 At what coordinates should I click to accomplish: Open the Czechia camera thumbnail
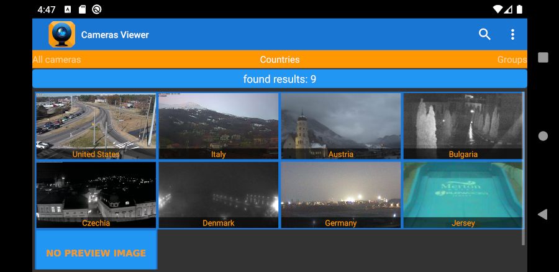(96, 195)
